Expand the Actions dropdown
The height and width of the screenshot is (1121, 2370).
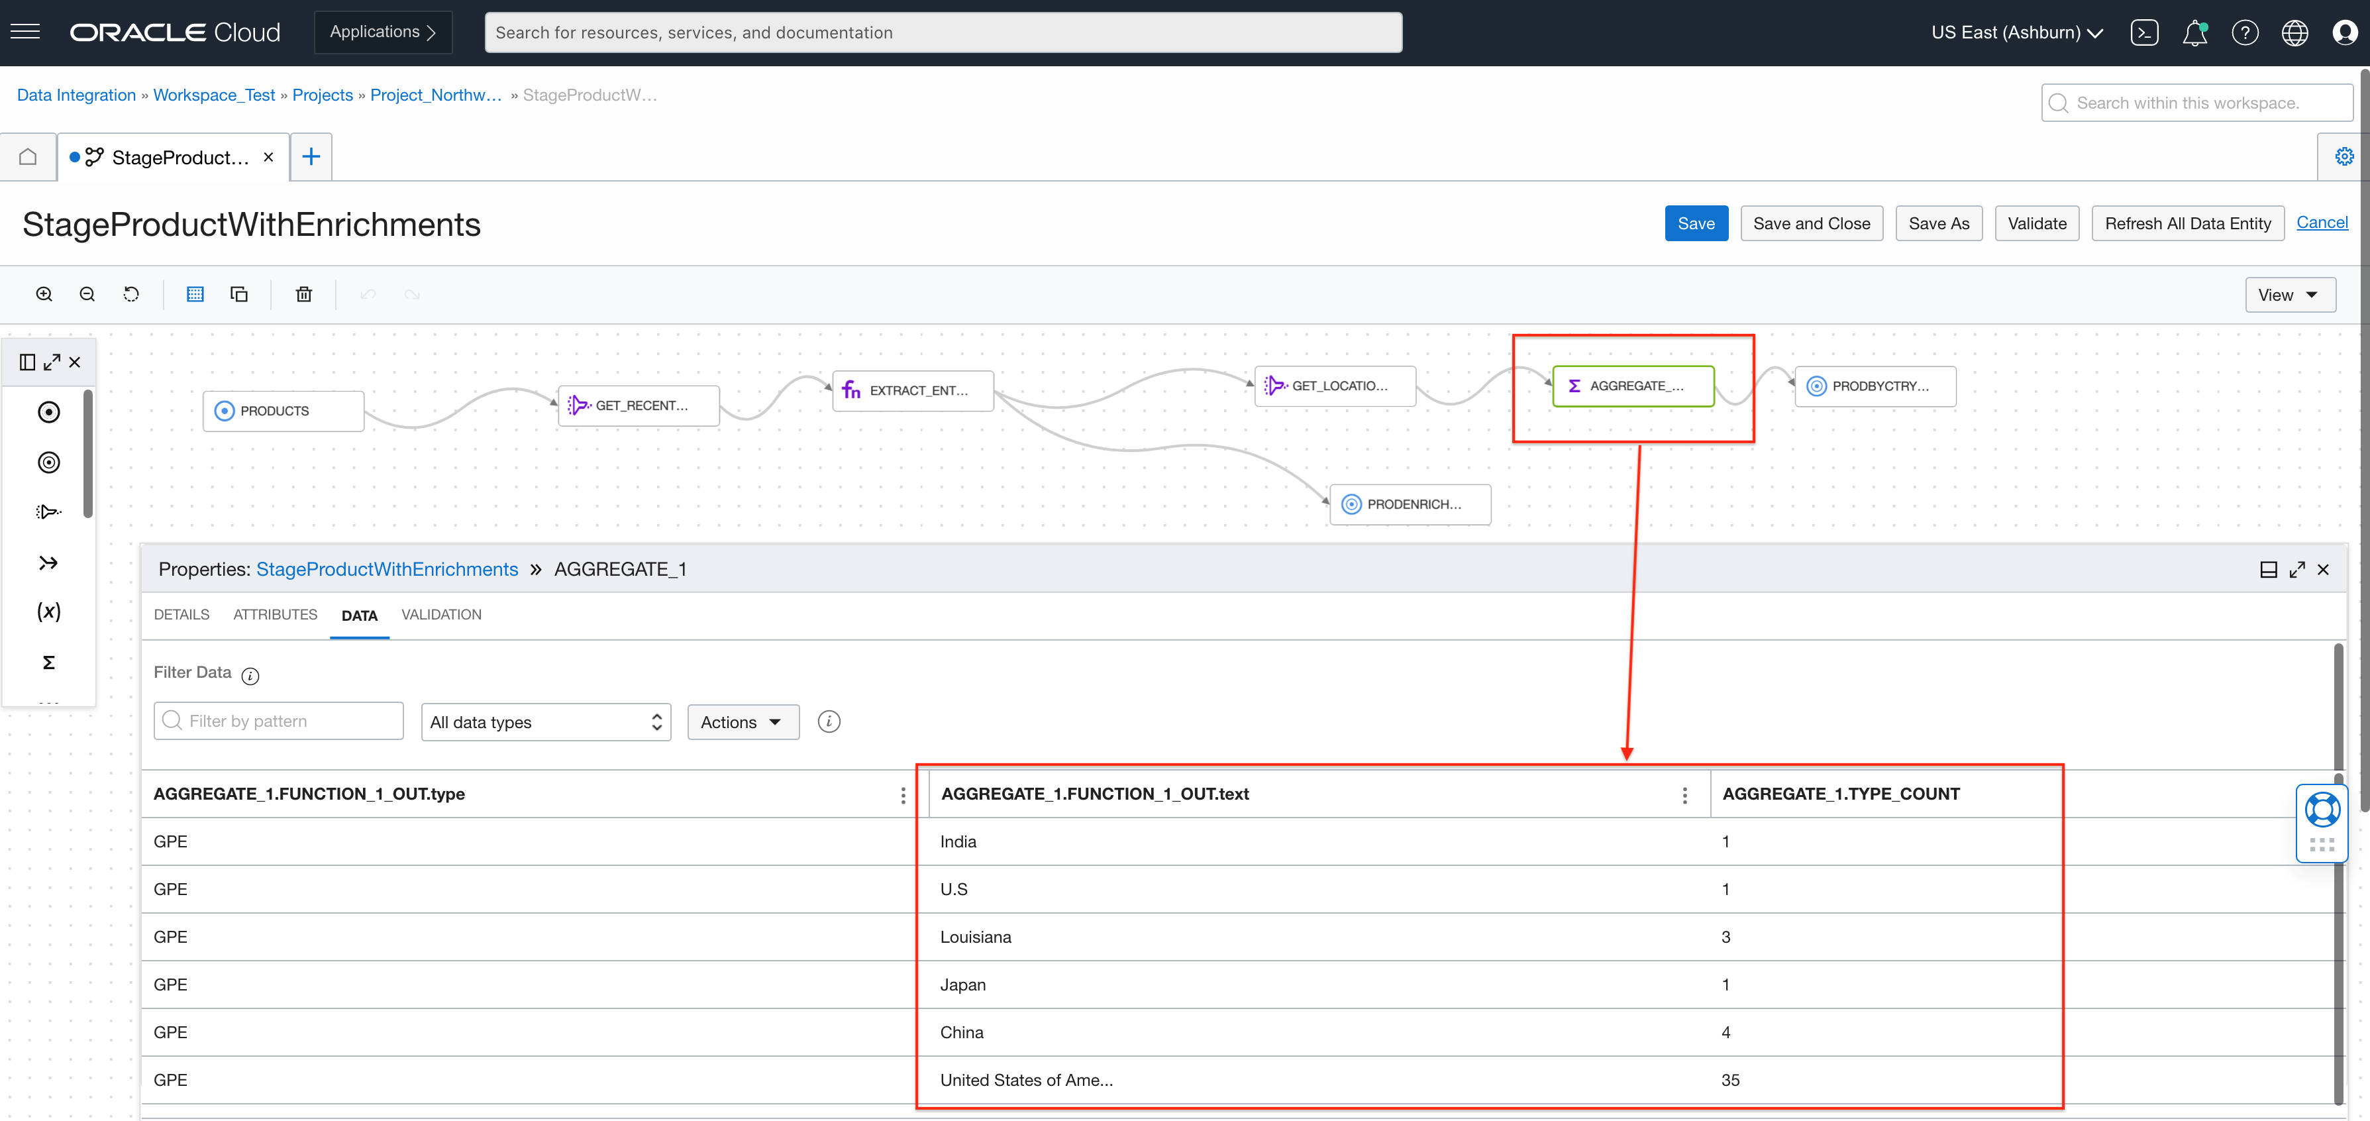[x=742, y=722]
